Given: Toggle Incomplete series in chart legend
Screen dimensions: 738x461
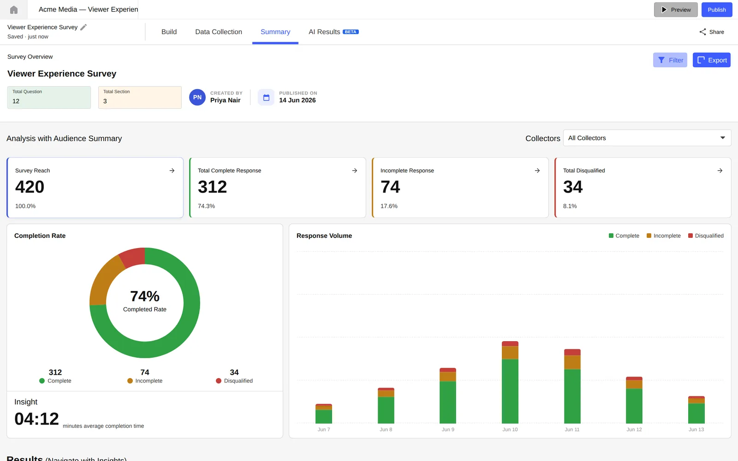Looking at the screenshot, I should (x=664, y=236).
